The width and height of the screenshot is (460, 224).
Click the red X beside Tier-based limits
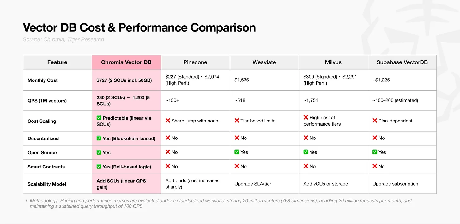tap(237, 121)
